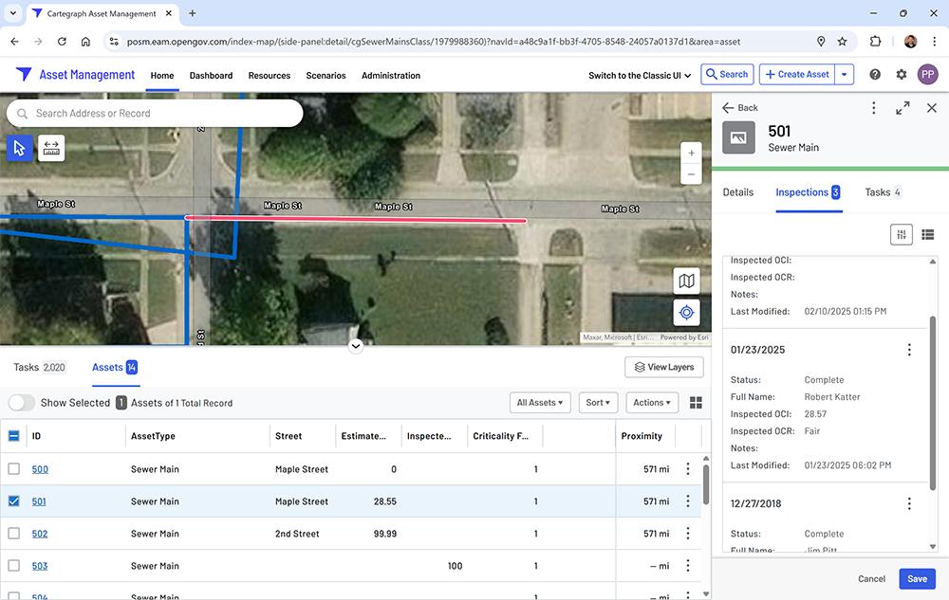The image size is (949, 600).
Task: Reload the browser page
Action: (62, 42)
